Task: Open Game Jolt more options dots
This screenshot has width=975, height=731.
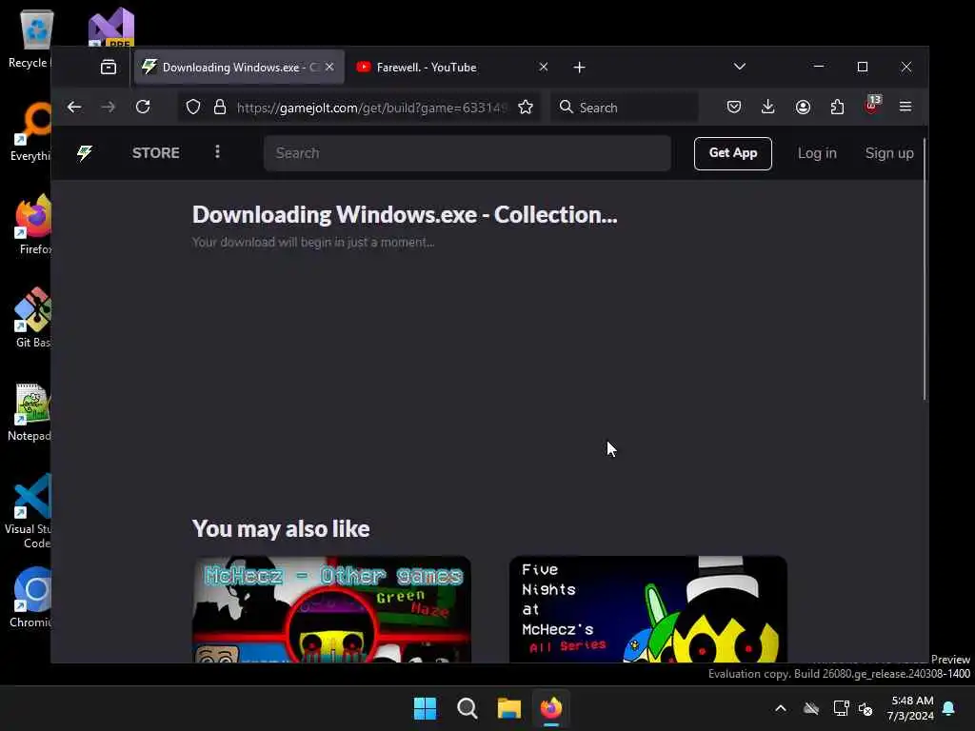Action: point(217,151)
